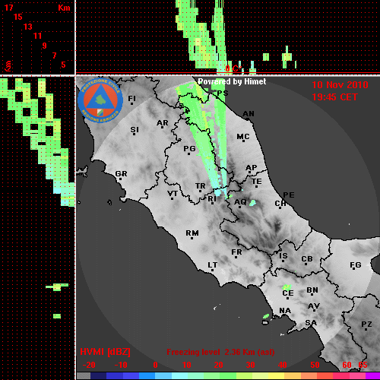380x380 pixels.
Task: Pick the dark blue -20 dBZ legend color
Action: 98,376
